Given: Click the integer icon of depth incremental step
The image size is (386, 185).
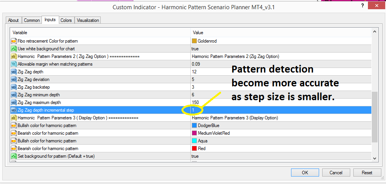Looking at the screenshot, I should click(14, 110).
